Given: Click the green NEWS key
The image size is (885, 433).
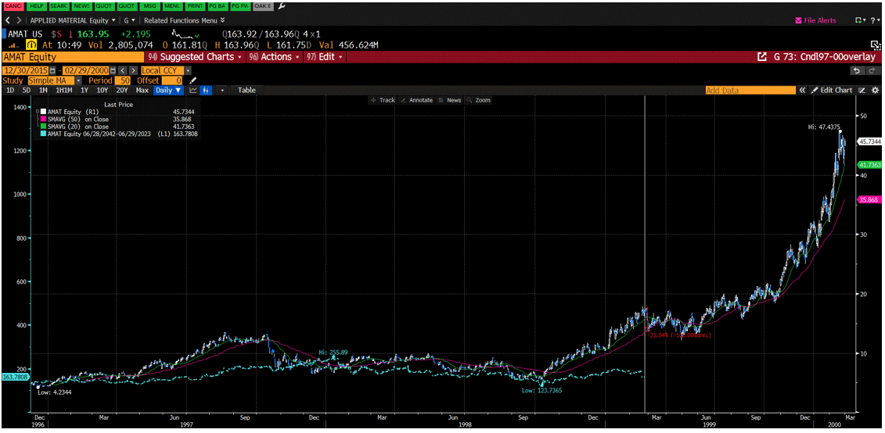Looking at the screenshot, I should [81, 5].
